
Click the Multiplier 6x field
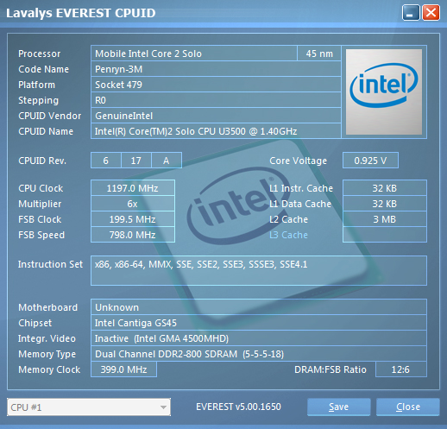click(133, 204)
